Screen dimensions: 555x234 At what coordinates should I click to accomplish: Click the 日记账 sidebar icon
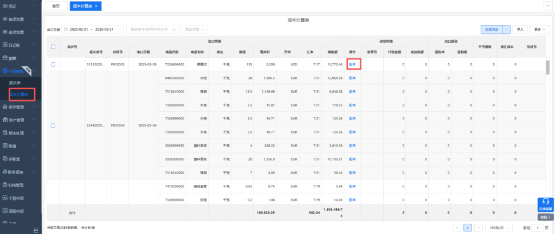pyautogui.click(x=4, y=45)
